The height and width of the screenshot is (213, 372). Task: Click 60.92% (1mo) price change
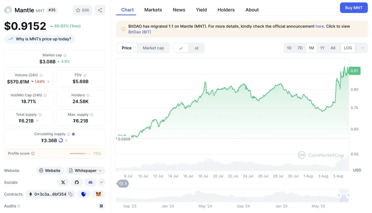click(65, 26)
